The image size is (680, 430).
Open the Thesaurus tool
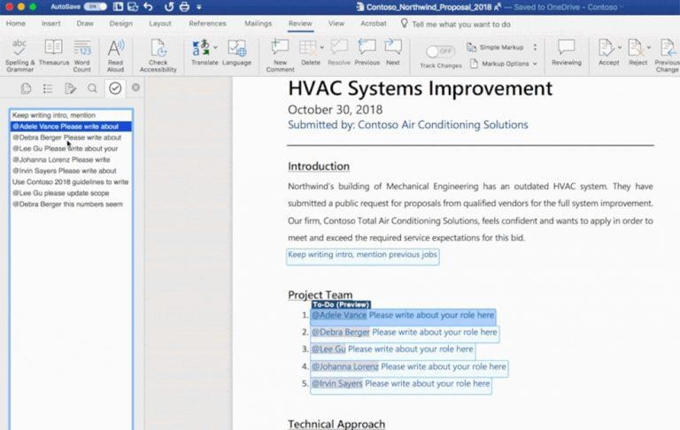(54, 52)
